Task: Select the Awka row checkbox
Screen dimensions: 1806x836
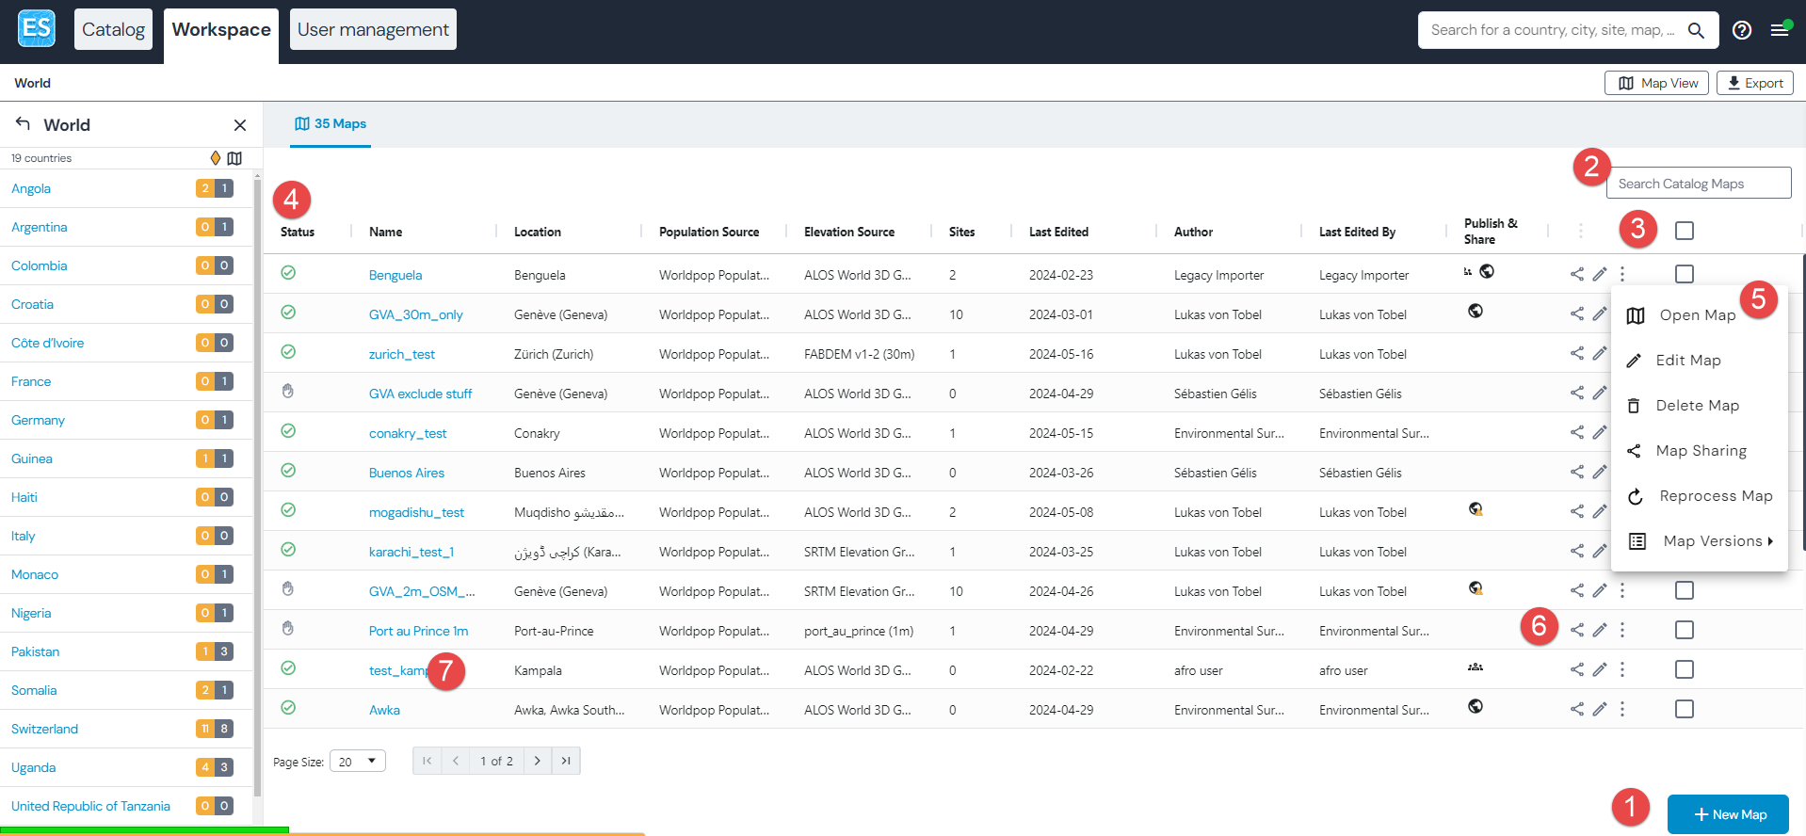Action: (1685, 709)
